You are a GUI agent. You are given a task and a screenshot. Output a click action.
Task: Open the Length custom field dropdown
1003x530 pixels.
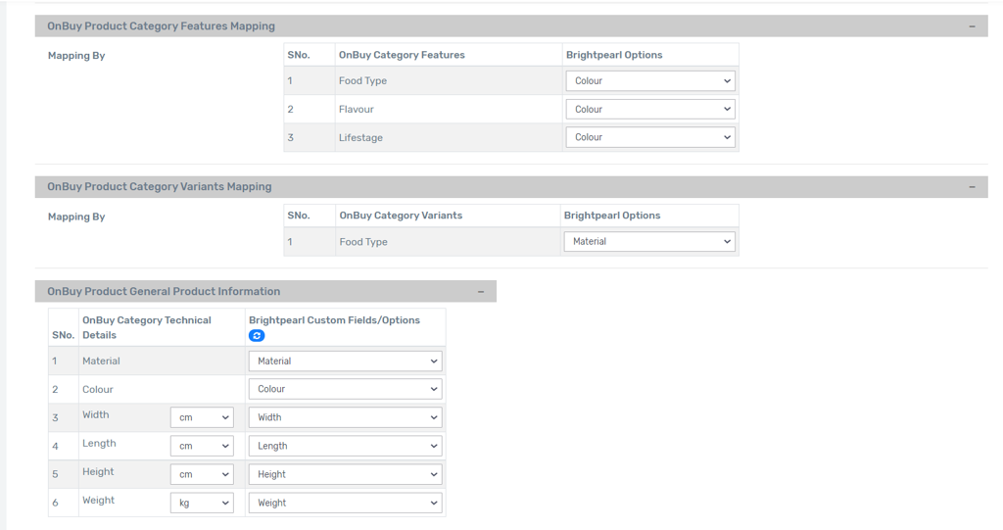click(x=346, y=446)
